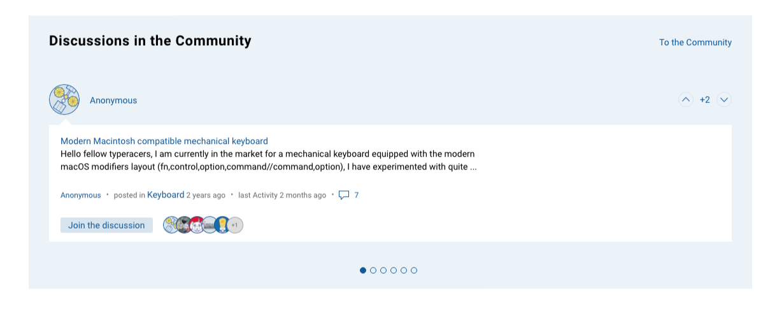Click the comment count number 7

[357, 195]
